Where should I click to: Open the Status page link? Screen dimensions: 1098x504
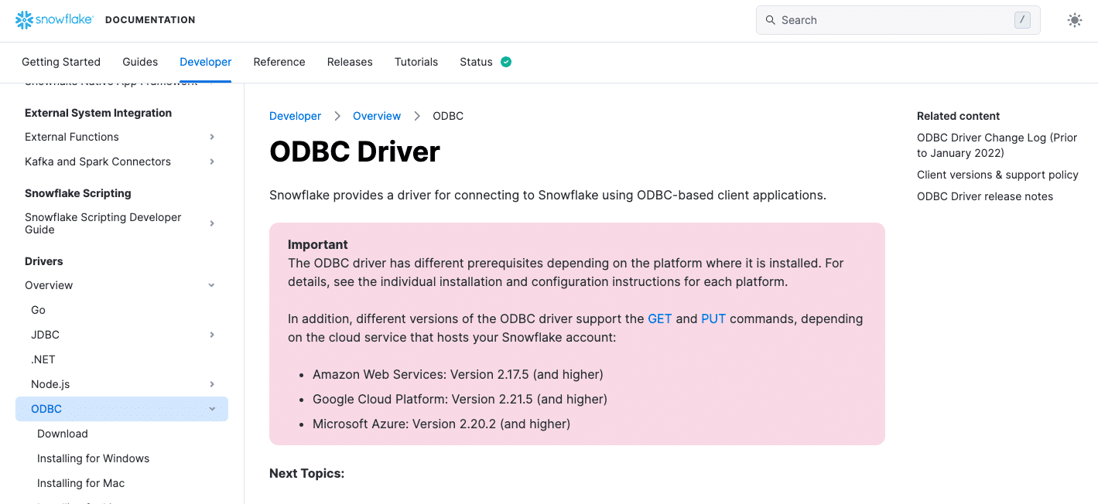click(476, 62)
